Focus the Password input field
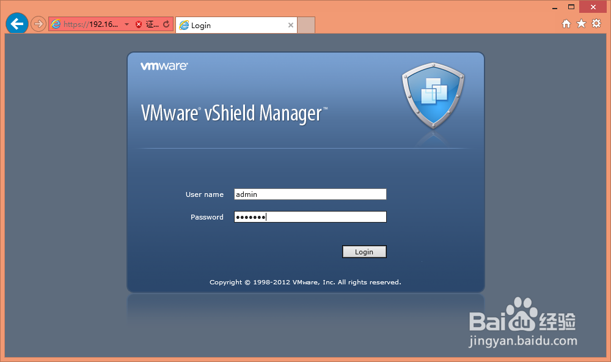The image size is (611, 362). [310, 217]
